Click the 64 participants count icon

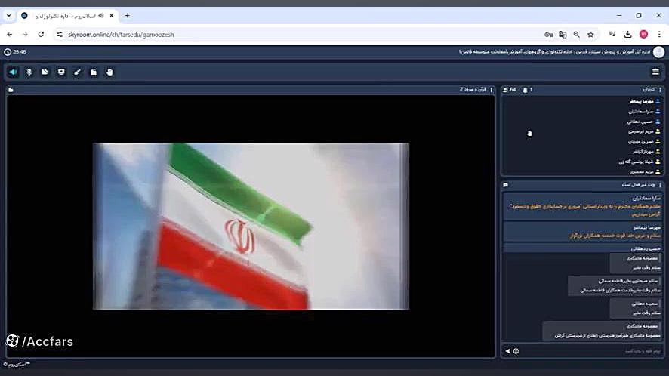click(x=506, y=90)
